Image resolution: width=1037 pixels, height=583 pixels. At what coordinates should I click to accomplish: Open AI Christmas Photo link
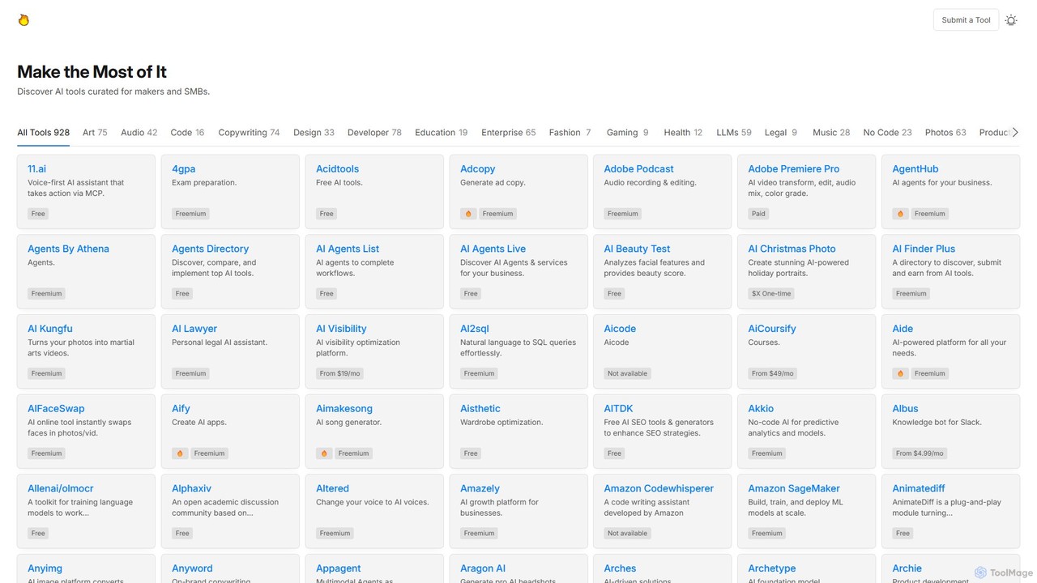792,249
